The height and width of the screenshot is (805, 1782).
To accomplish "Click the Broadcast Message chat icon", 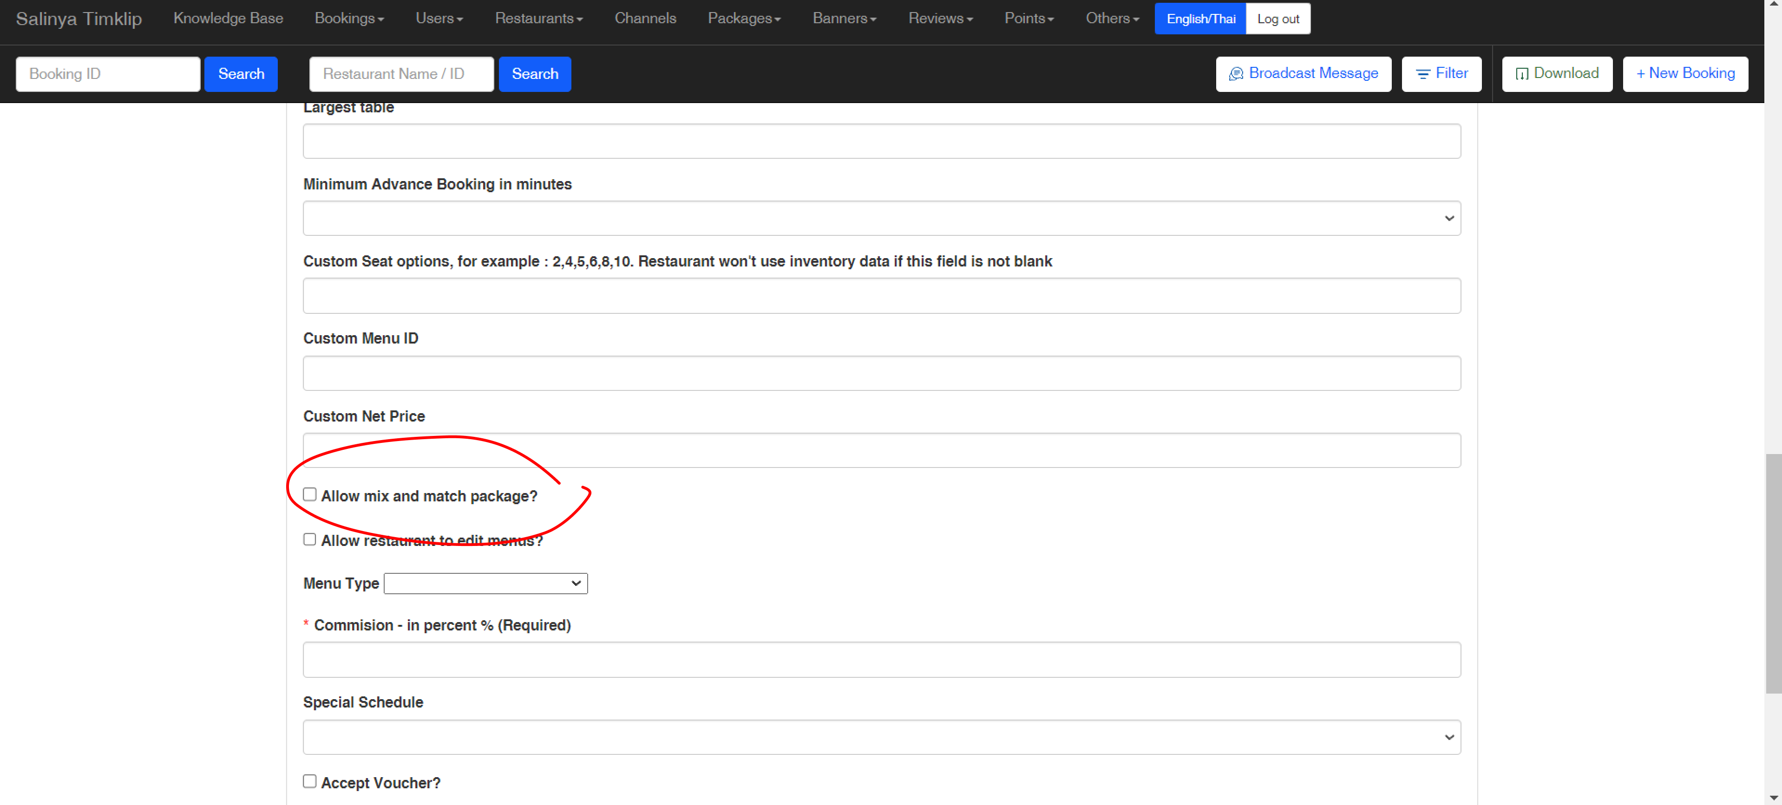I will 1236,74.
